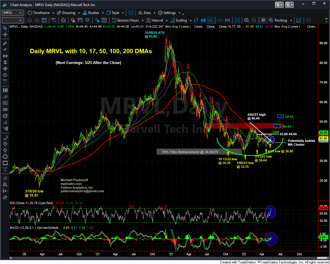Pick the horizontal double-arrow measuring tool

5,56
